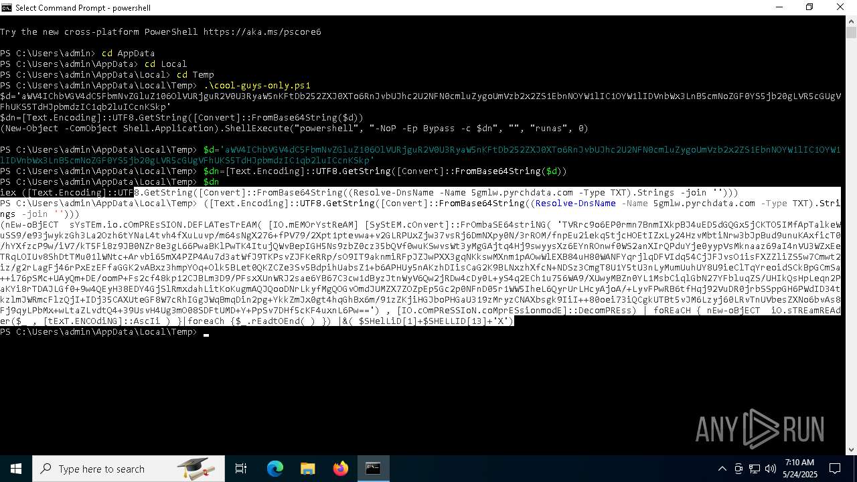The width and height of the screenshot is (857, 482).
Task: Click the '.\cool-guys-only.ps1' command text
Action: click(257, 85)
